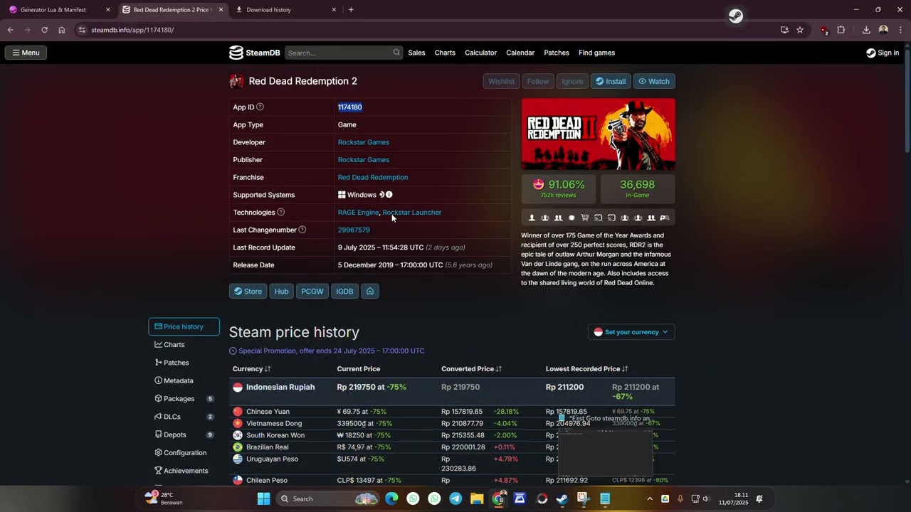Open the browser extensions puzzle icon
This screenshot has height=512, width=911.
tap(841, 30)
